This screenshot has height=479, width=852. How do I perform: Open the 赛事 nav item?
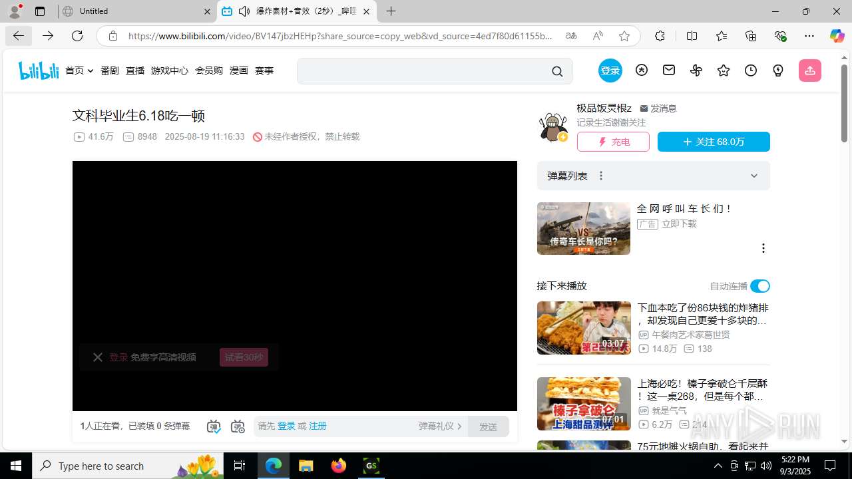(264, 71)
